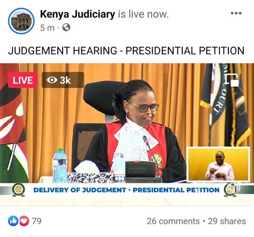Click the sign language interpreter inset

[218, 164]
